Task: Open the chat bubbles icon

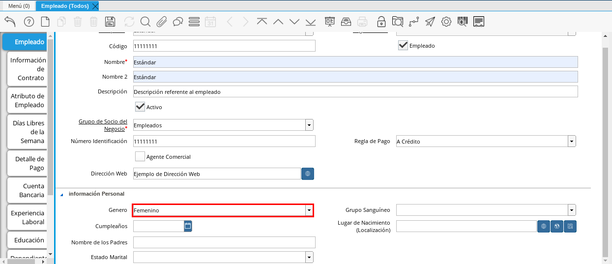Action: (178, 22)
